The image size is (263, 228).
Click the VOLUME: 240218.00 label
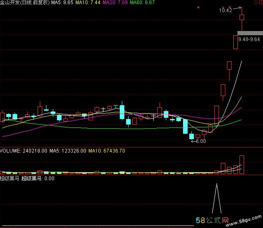(x=23, y=150)
